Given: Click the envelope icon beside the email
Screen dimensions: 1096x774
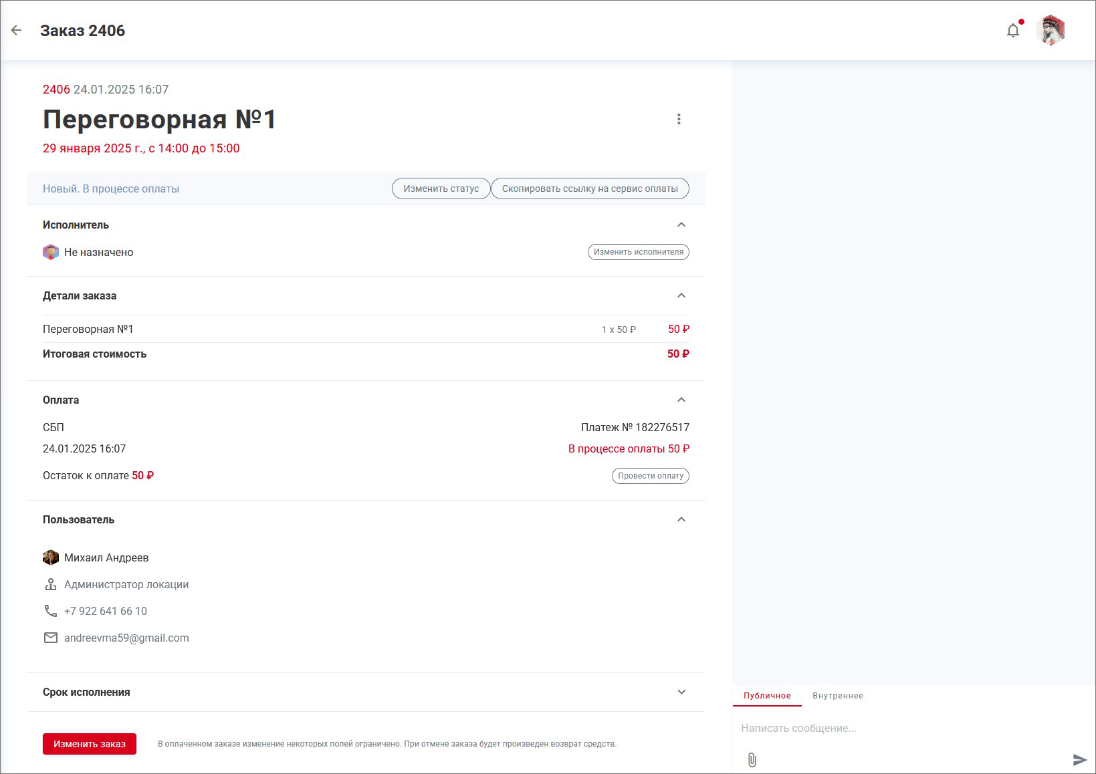Looking at the screenshot, I should tap(51, 638).
